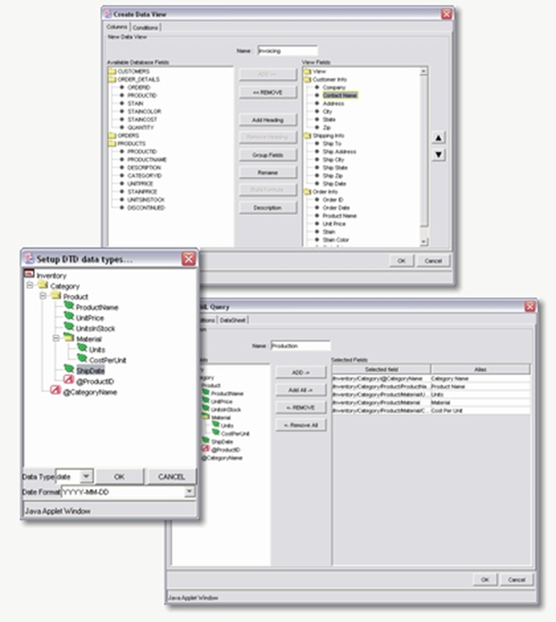Collapse the Category node in DTD tree
Viewport: 556px width, 622px height.
click(31, 286)
